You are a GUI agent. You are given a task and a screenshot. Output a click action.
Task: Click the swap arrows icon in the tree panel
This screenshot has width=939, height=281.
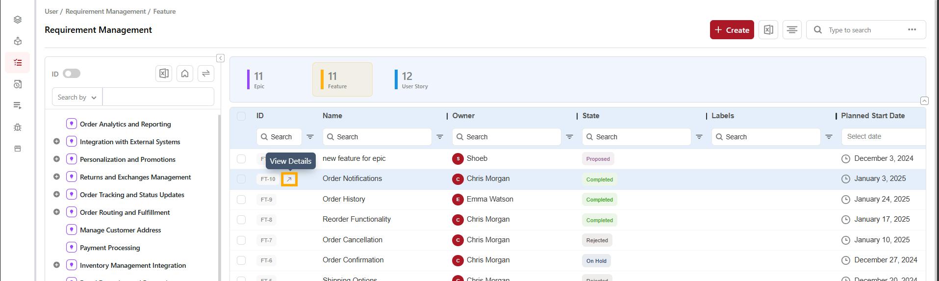click(x=206, y=74)
